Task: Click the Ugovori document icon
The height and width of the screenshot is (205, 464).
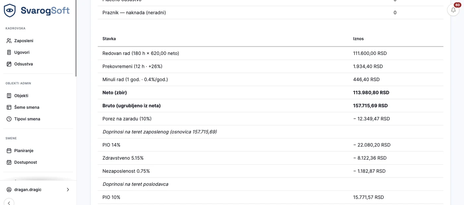Action: click(x=9, y=52)
